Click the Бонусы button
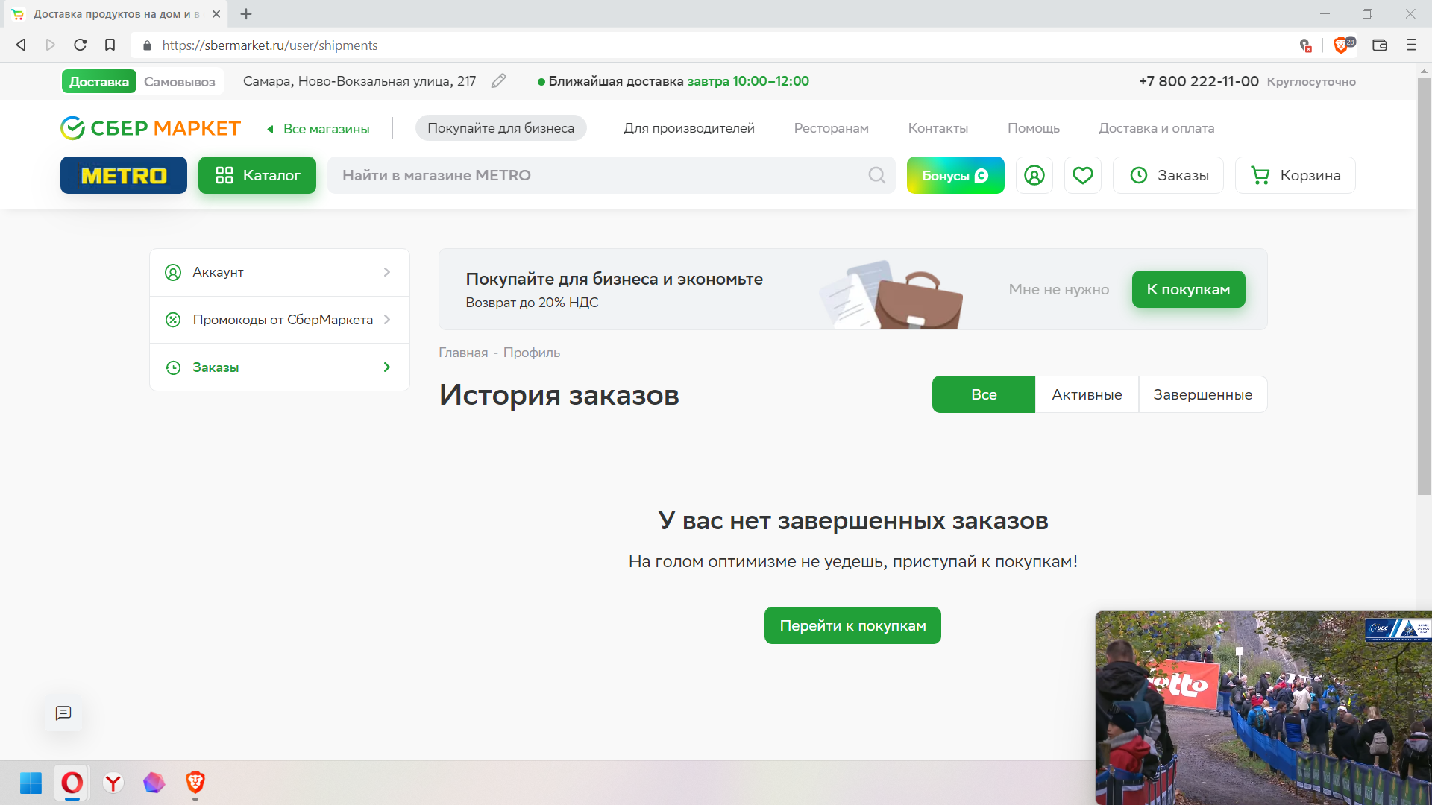This screenshot has width=1432, height=805. pos(955,175)
